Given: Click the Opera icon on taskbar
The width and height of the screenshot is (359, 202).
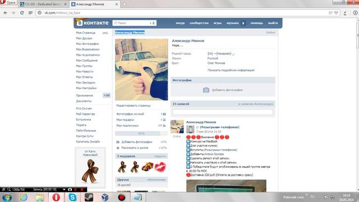Looking at the screenshot, I should pos(56,197).
